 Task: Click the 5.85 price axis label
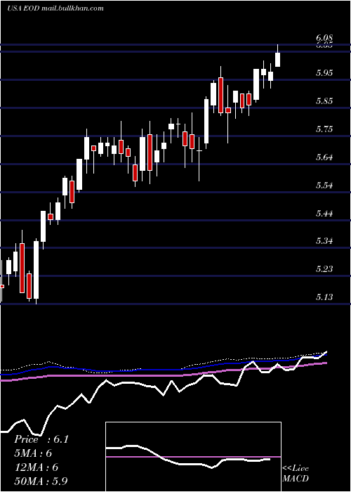[324, 101]
